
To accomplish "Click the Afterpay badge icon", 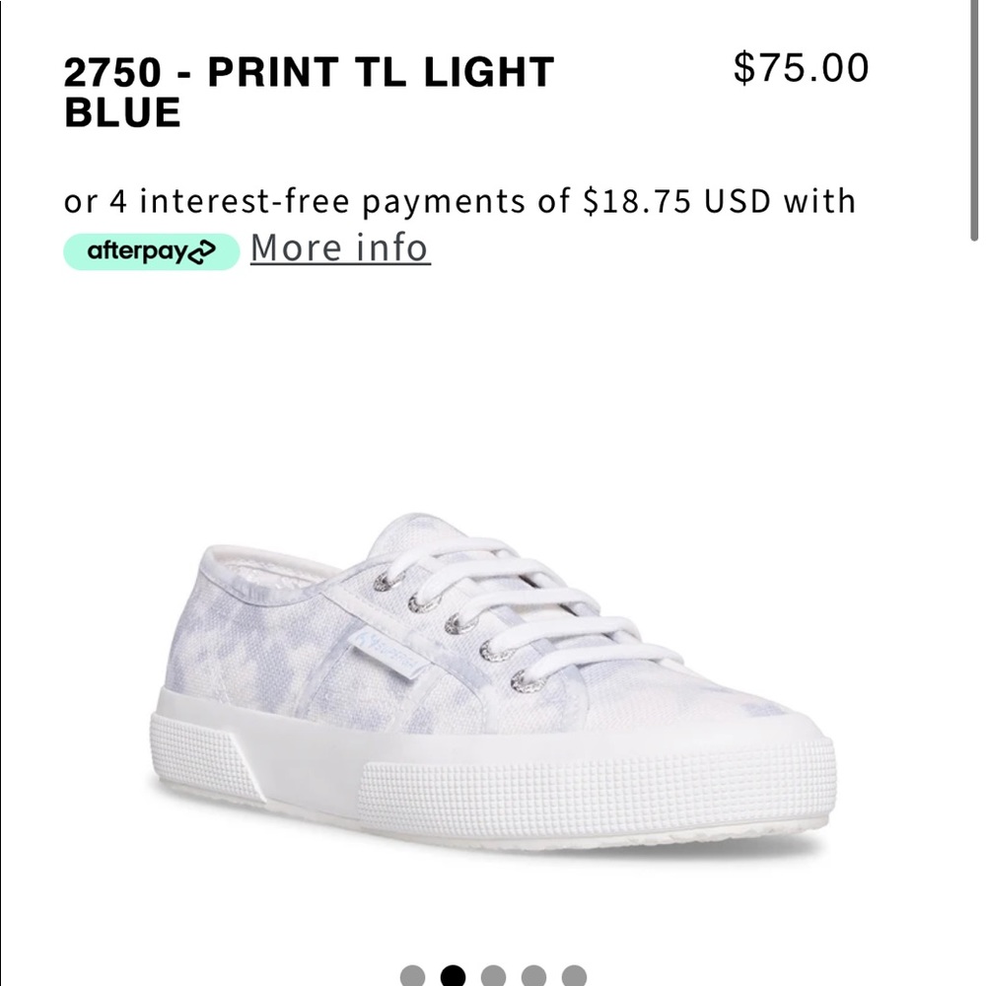I will (x=150, y=247).
